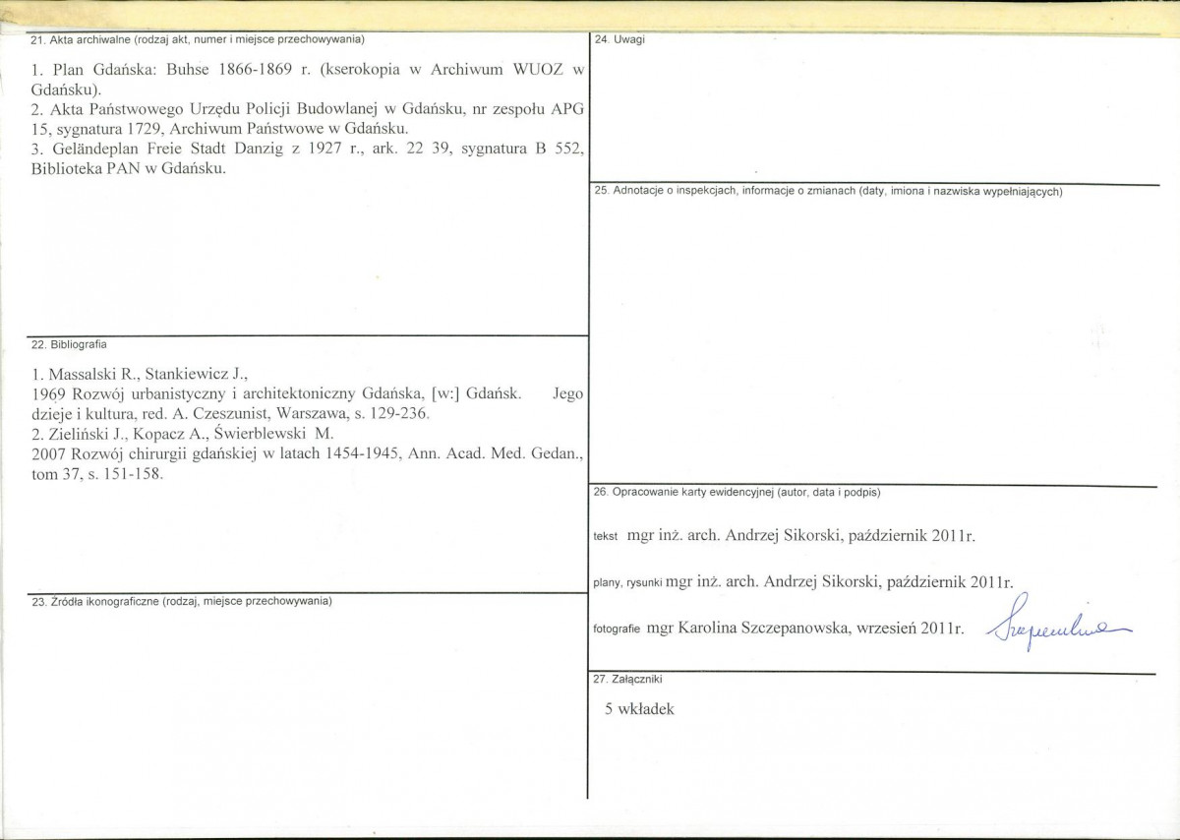Click the 23. Źródła ikonograficzne heading
This screenshot has height=840, width=1180.
[x=182, y=600]
